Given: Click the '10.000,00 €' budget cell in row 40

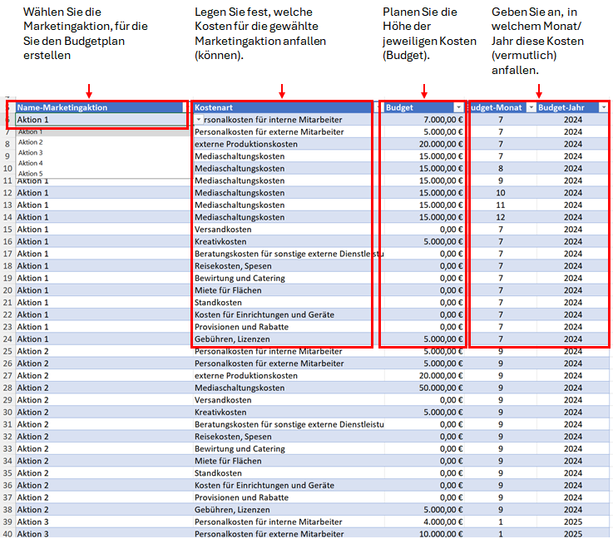Looking at the screenshot, I should (x=424, y=534).
